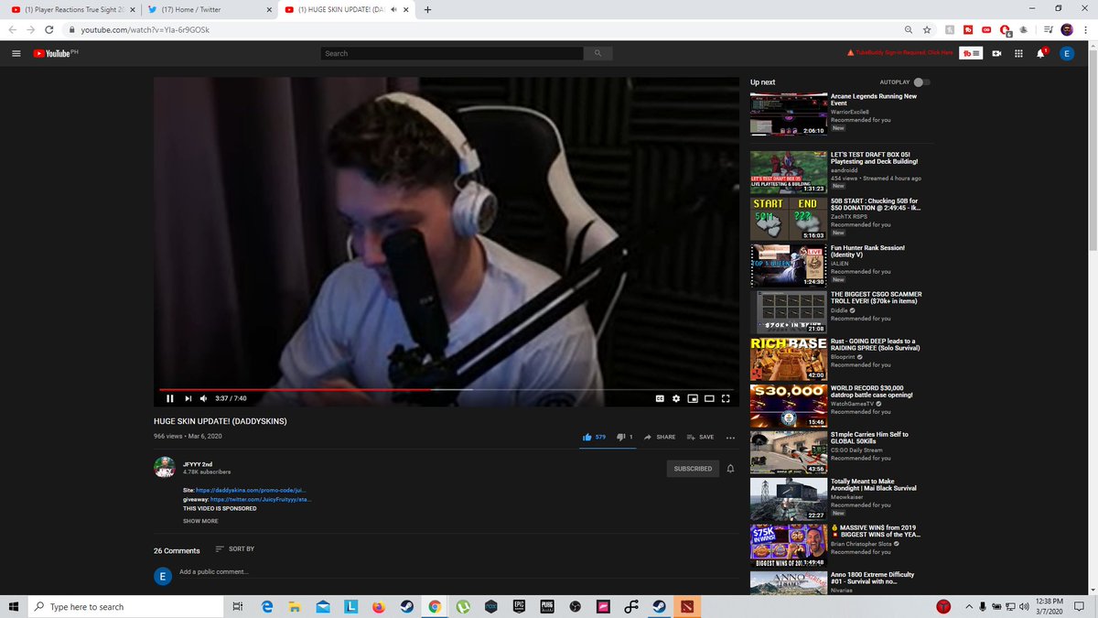
Task: Open the TubeBuddy menu button in the YouTube header
Action: pos(972,54)
